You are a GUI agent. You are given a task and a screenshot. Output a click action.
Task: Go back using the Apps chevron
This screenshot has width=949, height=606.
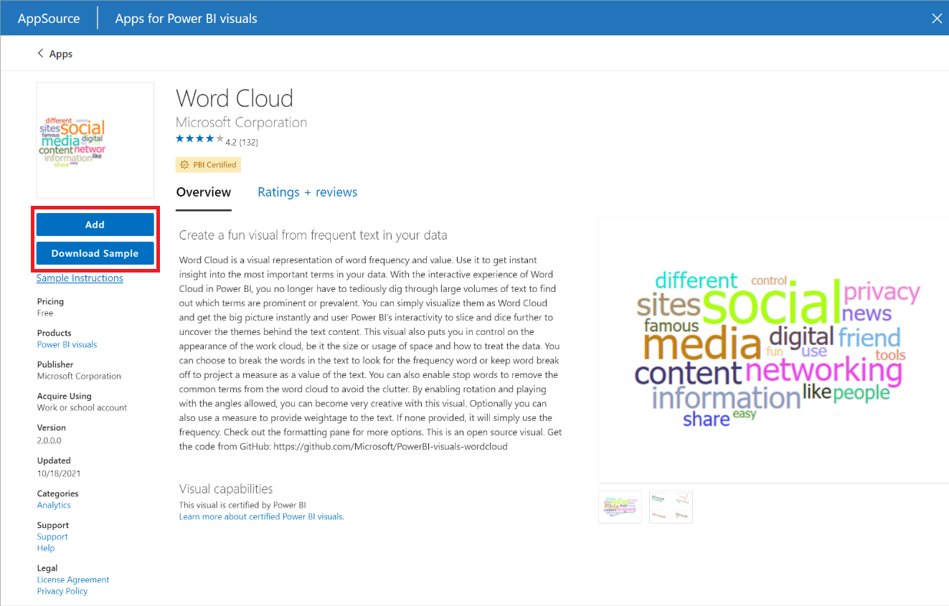click(x=55, y=53)
